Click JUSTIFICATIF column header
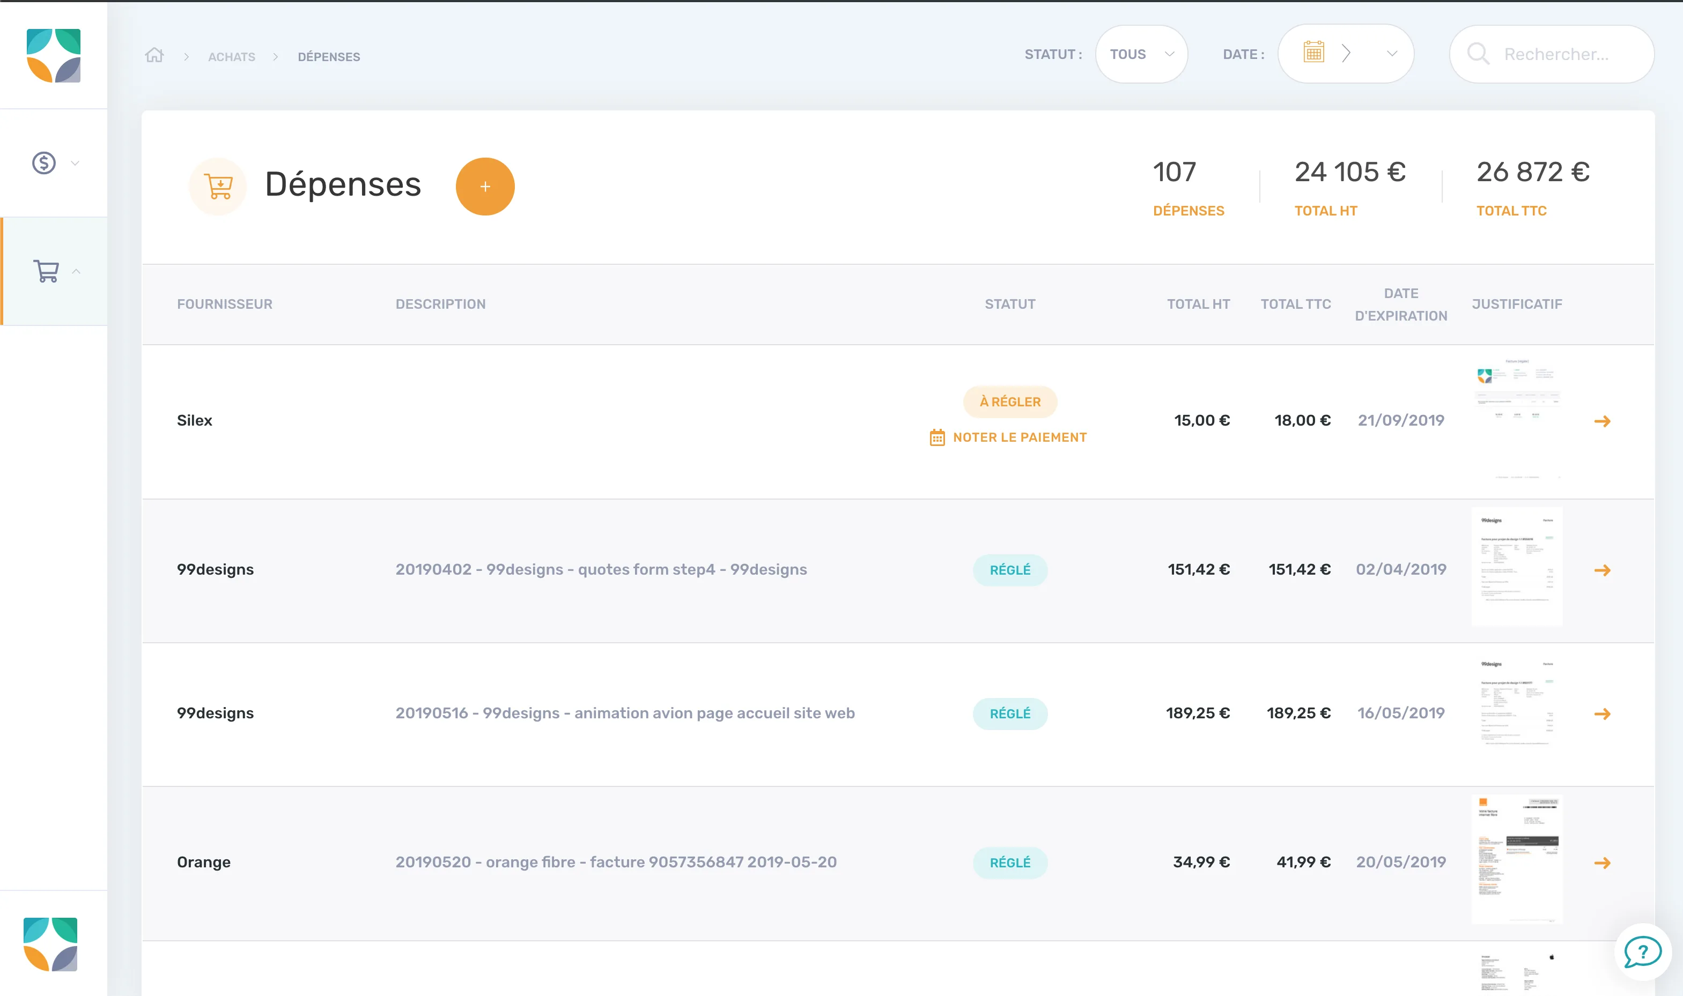 pos(1517,304)
